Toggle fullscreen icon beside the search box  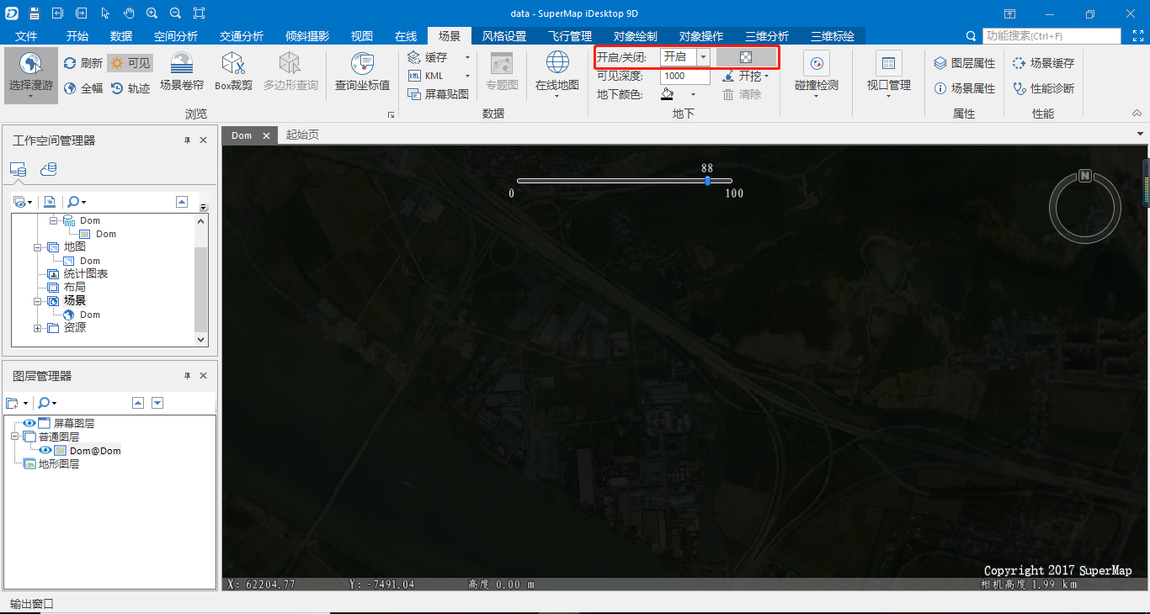1137,36
